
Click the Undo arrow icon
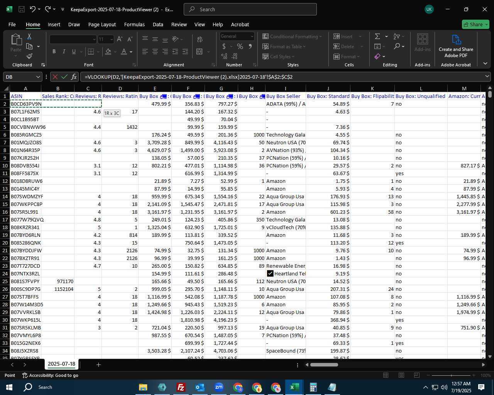pos(33,9)
